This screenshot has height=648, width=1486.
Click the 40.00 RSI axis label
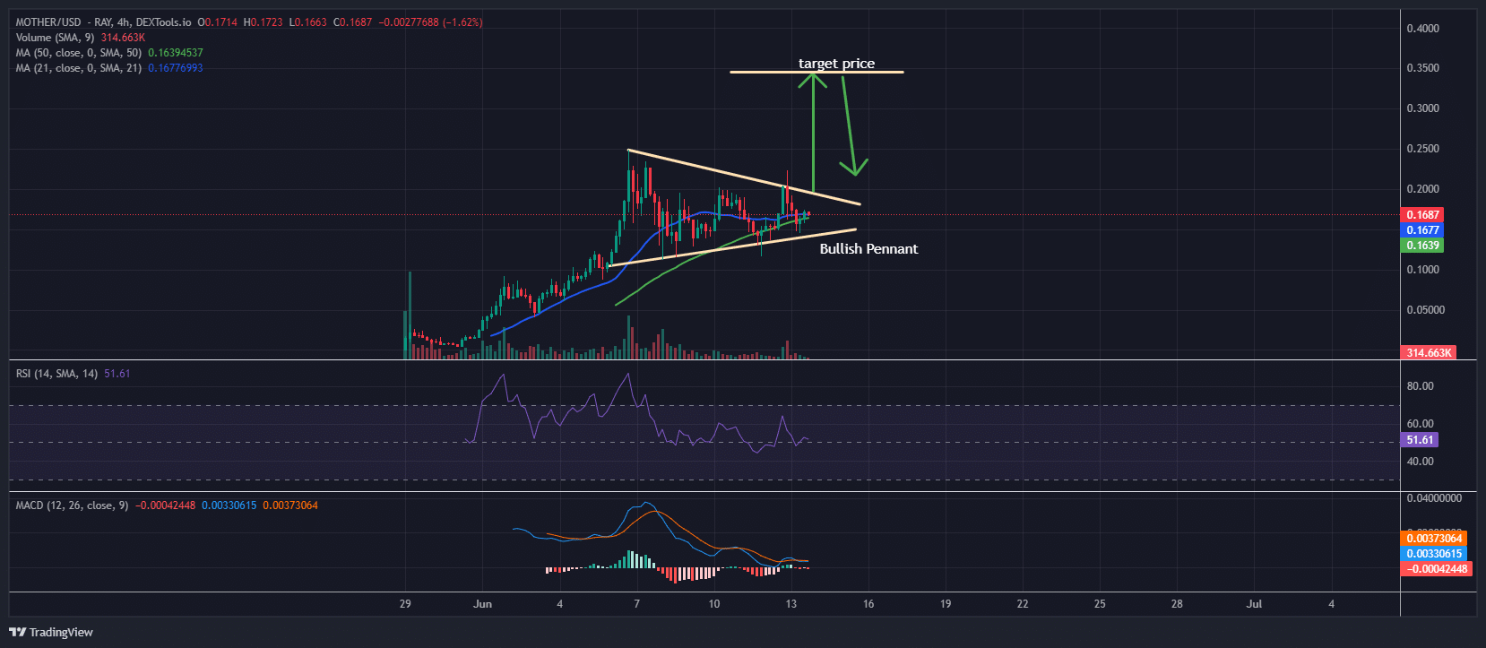click(1421, 462)
